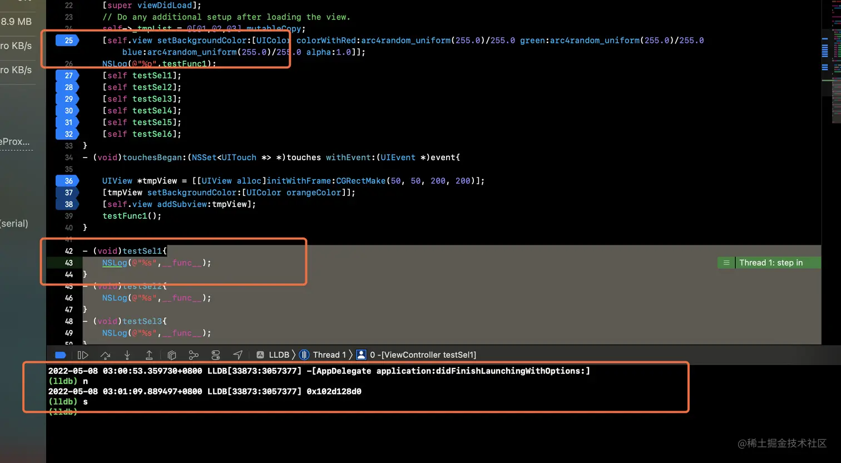Click 'orangeColor' on line 37
Screen dimensions: 841x463
pos(314,193)
